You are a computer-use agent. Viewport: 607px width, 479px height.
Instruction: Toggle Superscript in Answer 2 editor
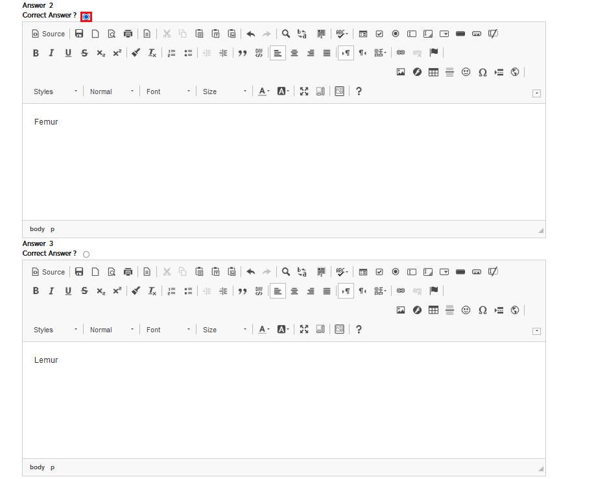coord(117,53)
